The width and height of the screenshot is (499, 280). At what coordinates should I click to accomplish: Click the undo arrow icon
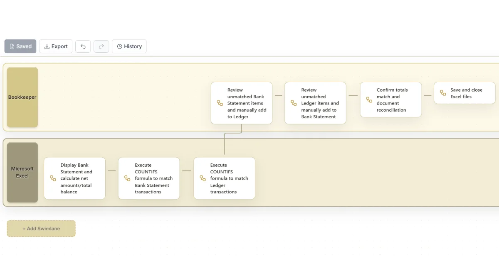pos(83,46)
